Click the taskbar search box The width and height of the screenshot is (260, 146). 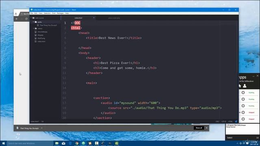(30, 143)
